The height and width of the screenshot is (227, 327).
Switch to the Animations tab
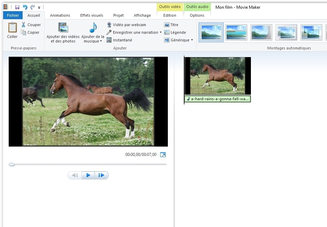coord(60,15)
